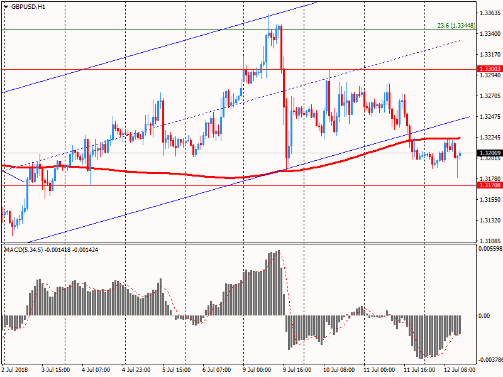Click the 4 Jul 23:00 time label
The height and width of the screenshot is (377, 503).
pyautogui.click(x=136, y=369)
